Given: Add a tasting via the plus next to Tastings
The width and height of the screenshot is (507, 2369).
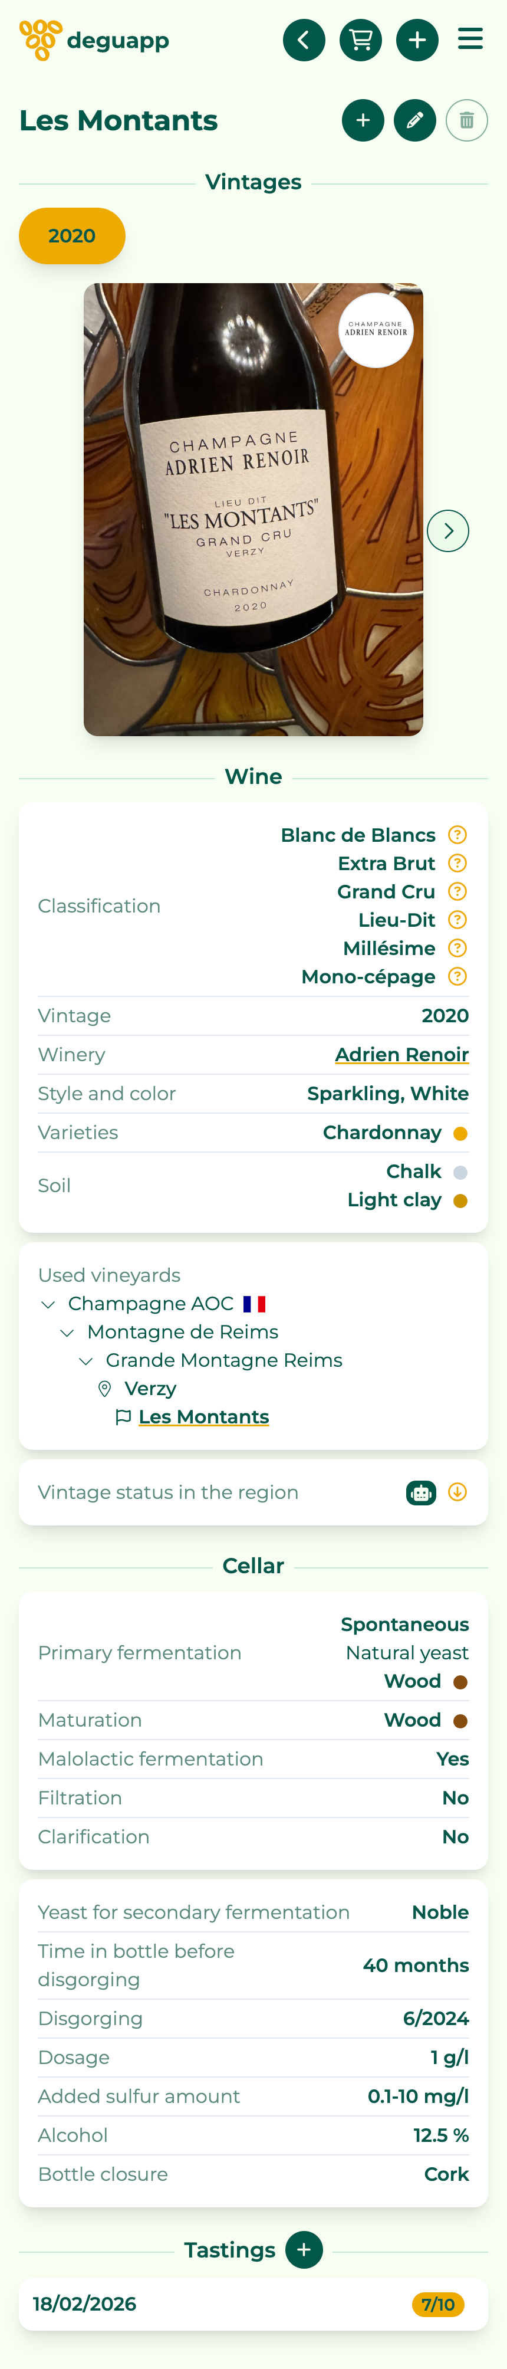Looking at the screenshot, I should [x=303, y=2249].
